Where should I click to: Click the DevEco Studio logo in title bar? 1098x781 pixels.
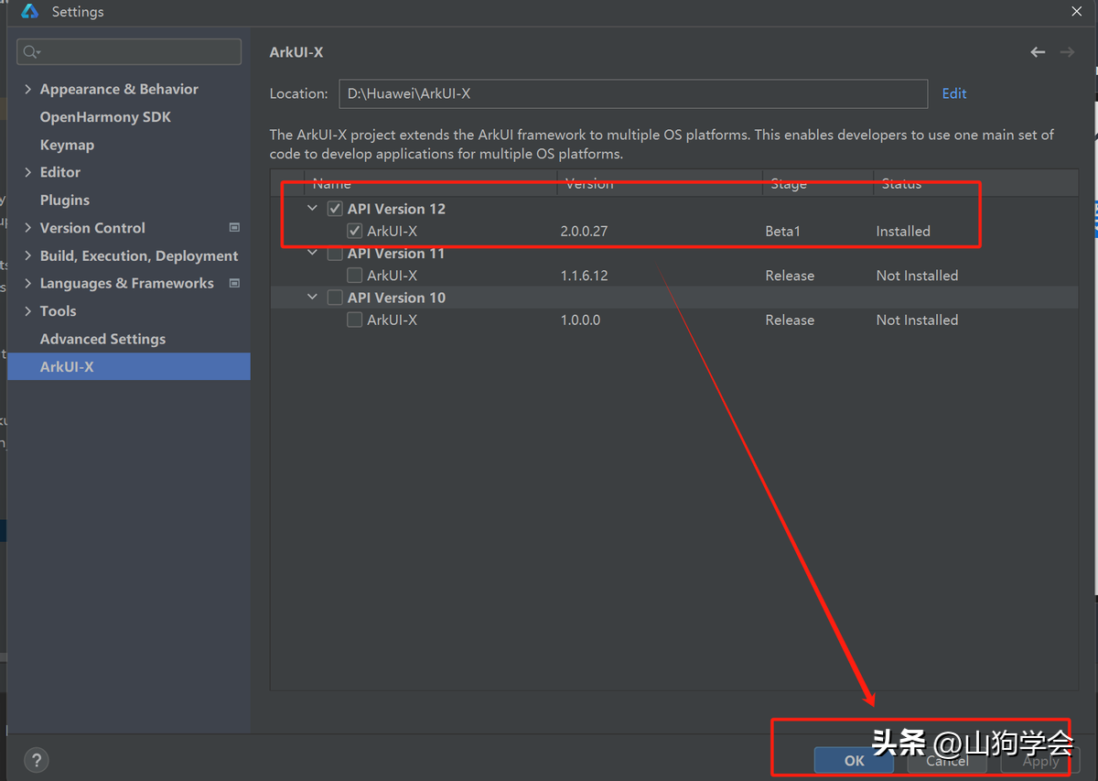pyautogui.click(x=29, y=12)
